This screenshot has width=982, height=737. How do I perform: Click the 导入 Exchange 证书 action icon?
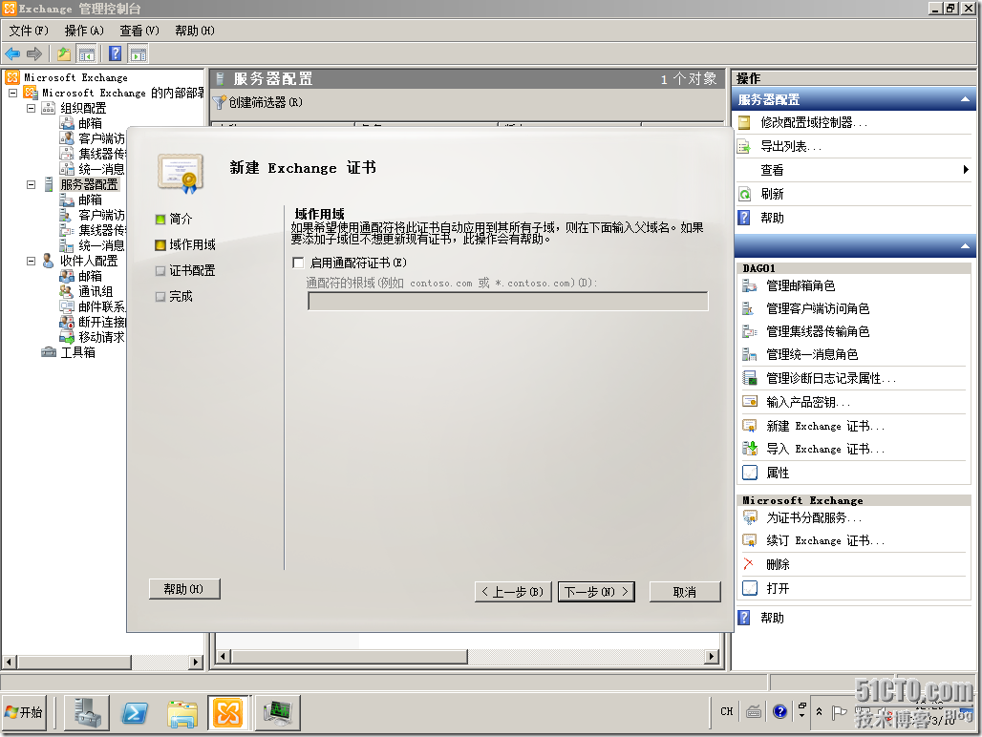coord(750,449)
